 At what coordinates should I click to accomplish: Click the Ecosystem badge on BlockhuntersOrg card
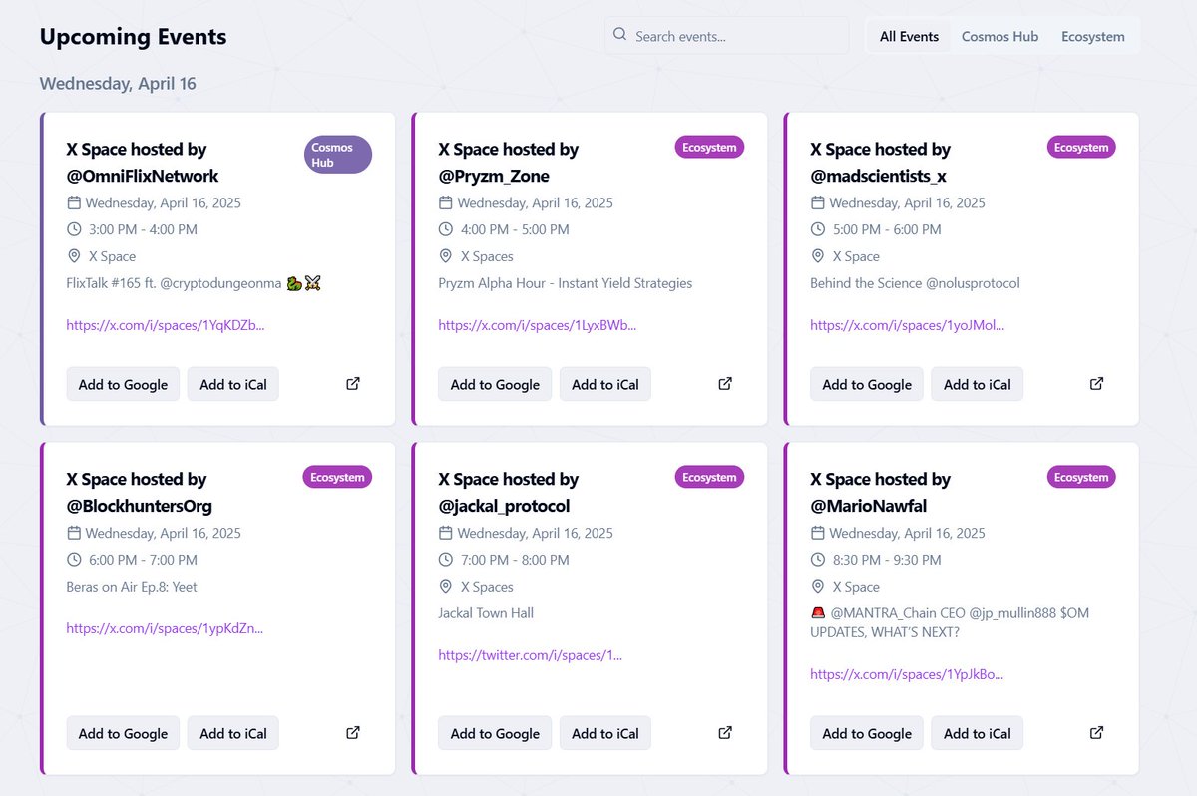coord(337,478)
